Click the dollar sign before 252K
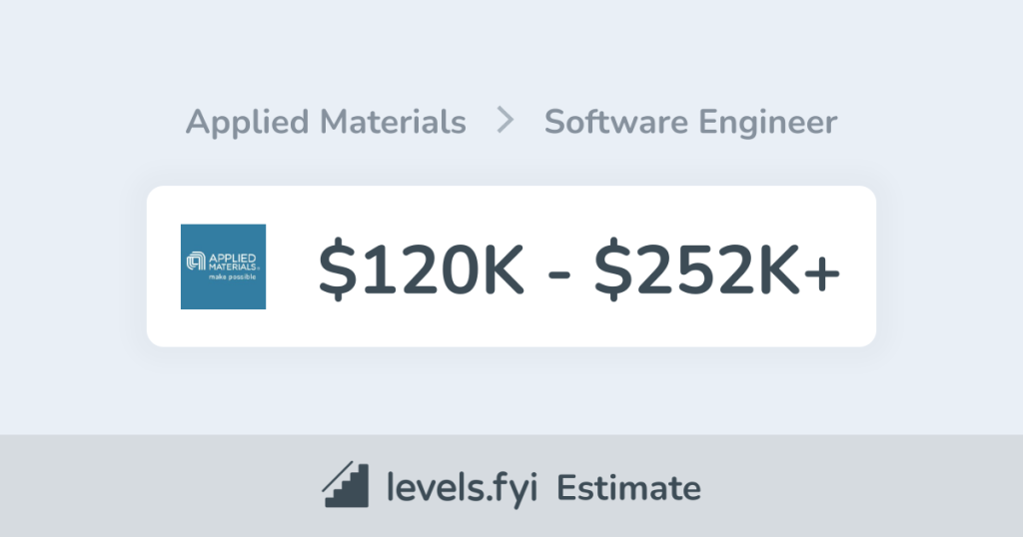1023x537 pixels. (x=609, y=269)
